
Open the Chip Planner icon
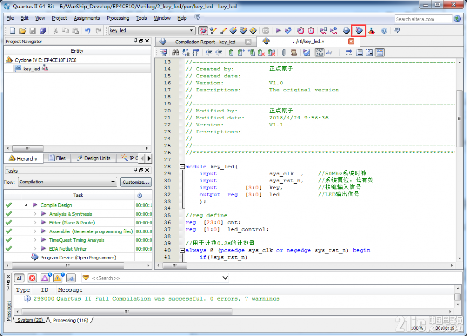253,30
